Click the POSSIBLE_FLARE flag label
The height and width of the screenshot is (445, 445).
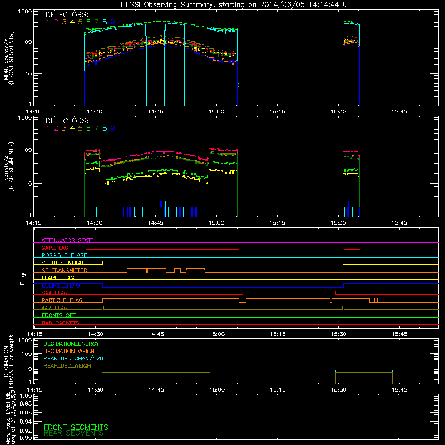coord(64,255)
